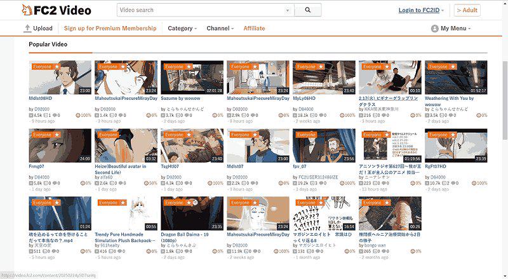Click the comment bubble icon under TsgHtl07
The image size is (508, 279).
pos(186,183)
